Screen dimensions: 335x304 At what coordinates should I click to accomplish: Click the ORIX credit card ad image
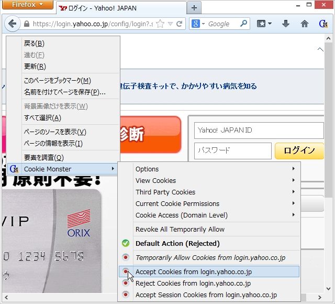(51, 241)
